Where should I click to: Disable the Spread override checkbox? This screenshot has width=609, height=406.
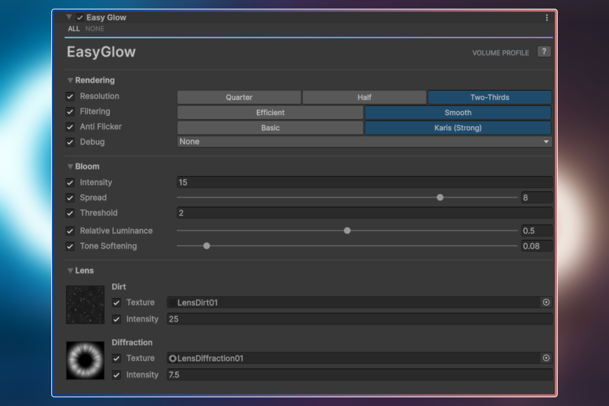[x=70, y=198]
